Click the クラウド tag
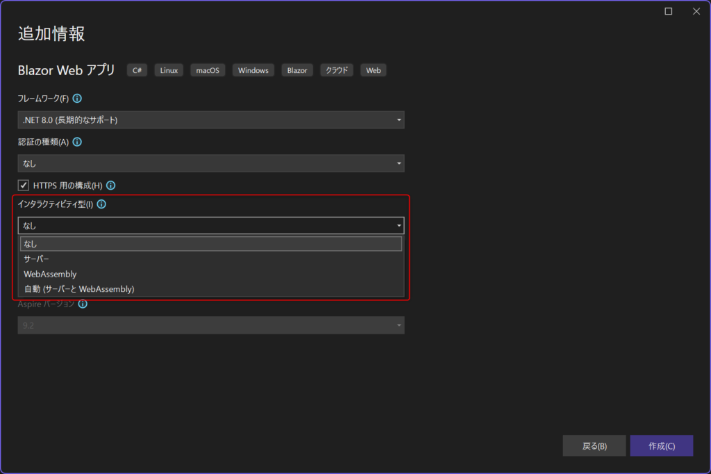This screenshot has height=474, width=711. tap(337, 70)
